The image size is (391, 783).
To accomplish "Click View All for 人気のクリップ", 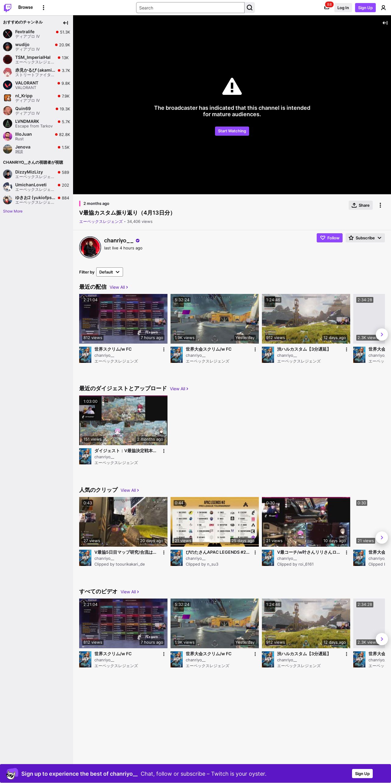I will 130,490.
